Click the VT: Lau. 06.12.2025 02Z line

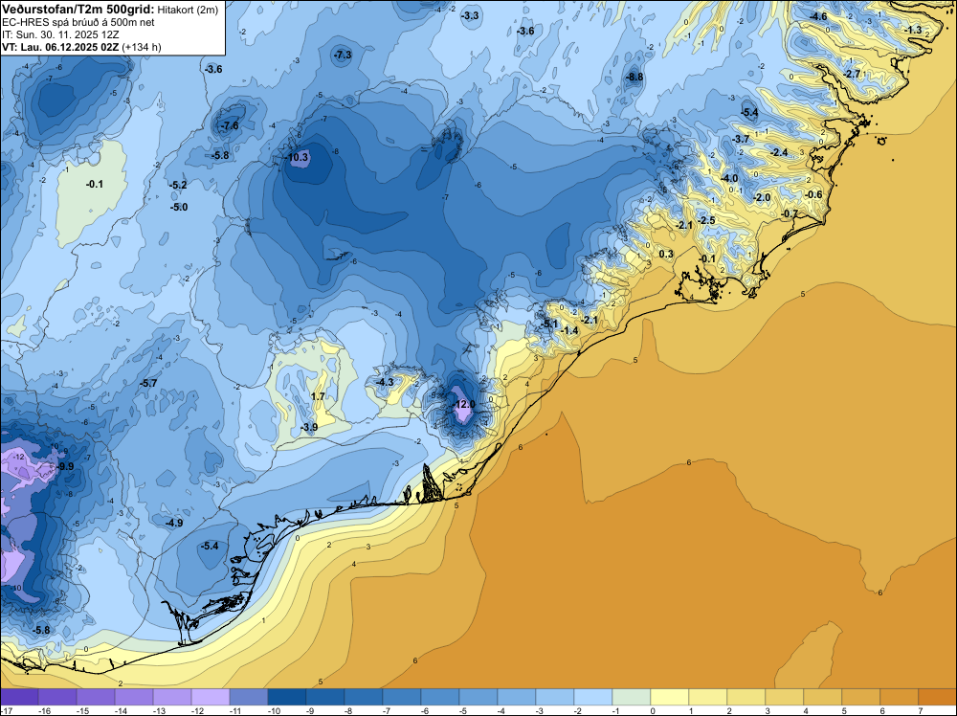[x=60, y=47]
